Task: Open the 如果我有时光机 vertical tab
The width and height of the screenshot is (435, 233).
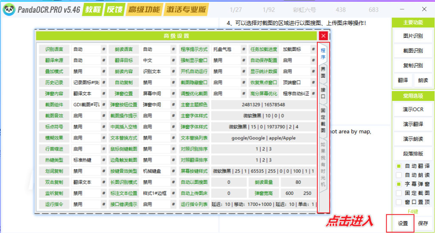Action: (323, 164)
